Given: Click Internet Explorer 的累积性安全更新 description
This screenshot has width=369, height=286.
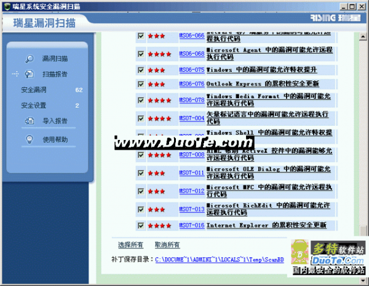Looking at the screenshot, I should tap(266, 225).
